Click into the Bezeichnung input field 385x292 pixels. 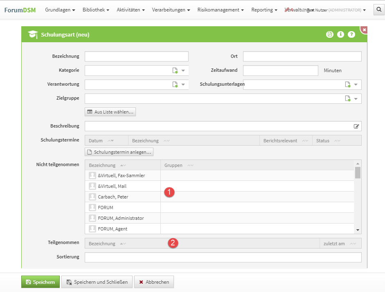(136, 57)
